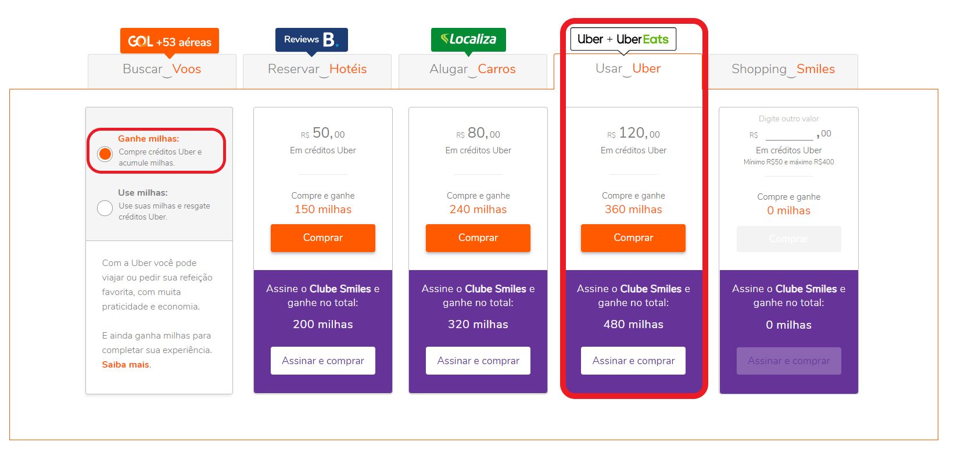Click the Localiza logo badge
The image size is (954, 453).
point(468,39)
